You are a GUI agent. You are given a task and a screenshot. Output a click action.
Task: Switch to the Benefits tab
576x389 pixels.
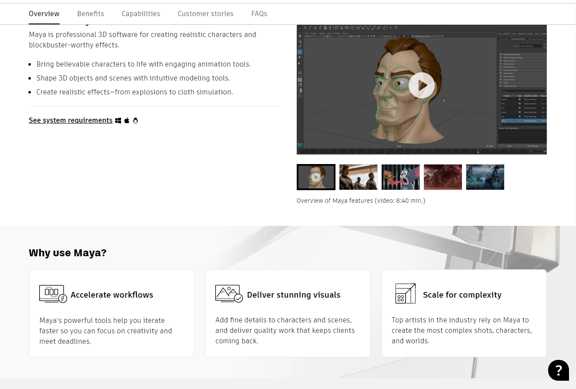point(90,13)
